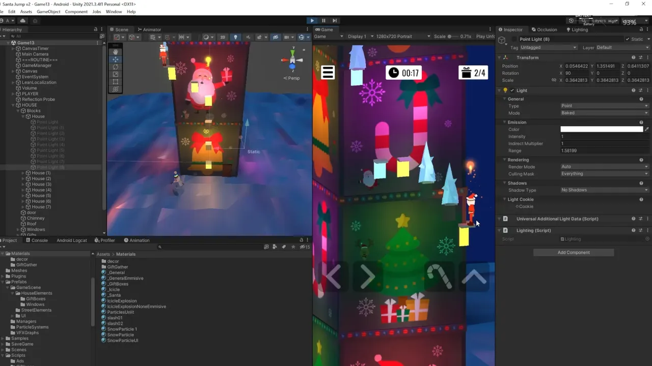652x366 pixels.
Task: Collapse the Transform component
Action: [499, 57]
